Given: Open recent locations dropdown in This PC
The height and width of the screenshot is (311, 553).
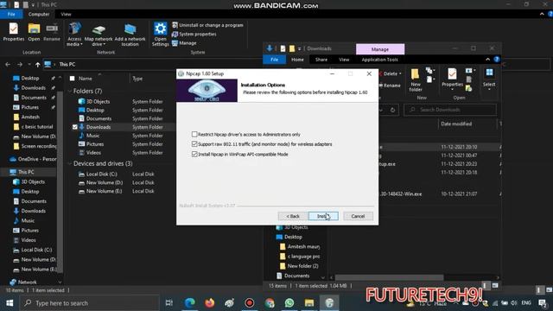Looking at the screenshot, I should click(29, 65).
